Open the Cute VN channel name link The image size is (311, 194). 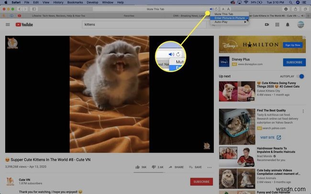click(x=24, y=180)
